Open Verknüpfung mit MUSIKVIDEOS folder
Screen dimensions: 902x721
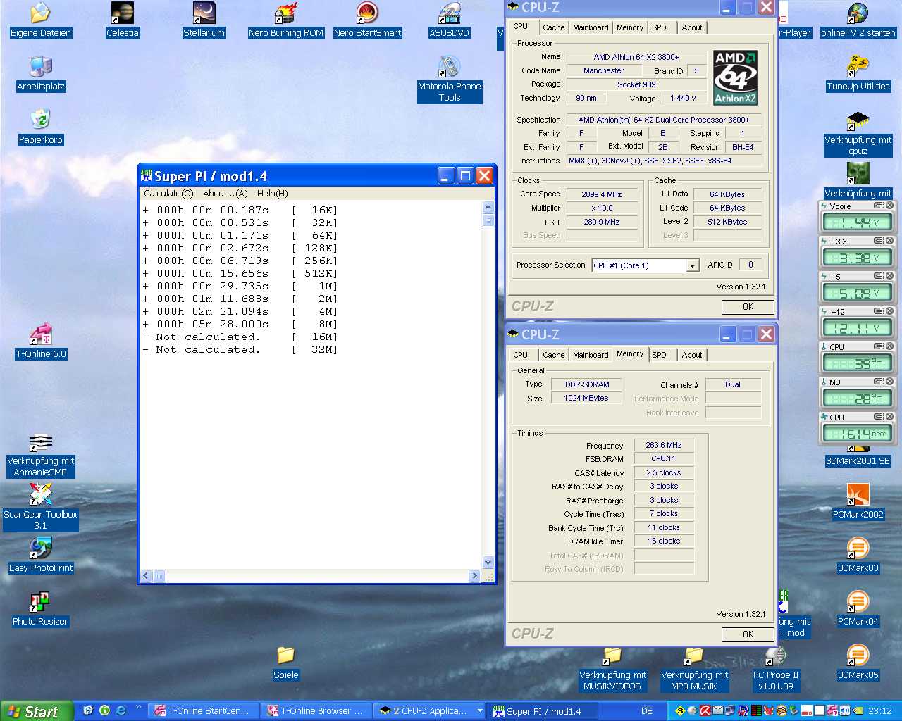612,668
